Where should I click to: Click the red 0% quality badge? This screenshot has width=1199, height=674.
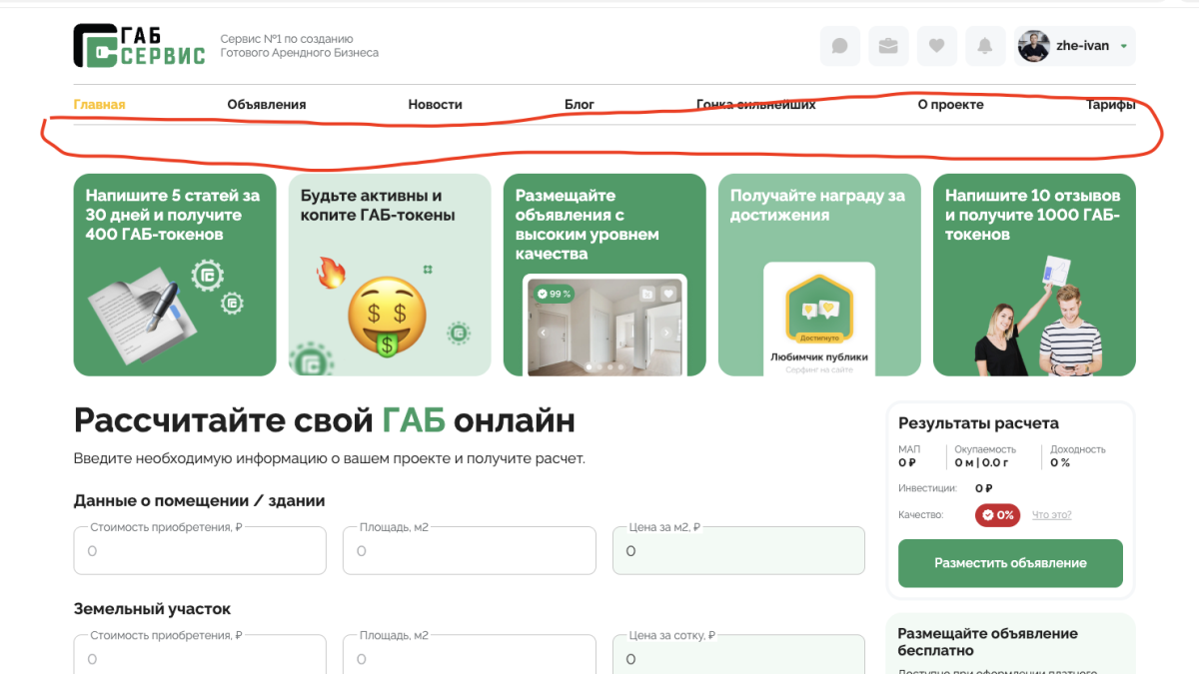pos(997,515)
